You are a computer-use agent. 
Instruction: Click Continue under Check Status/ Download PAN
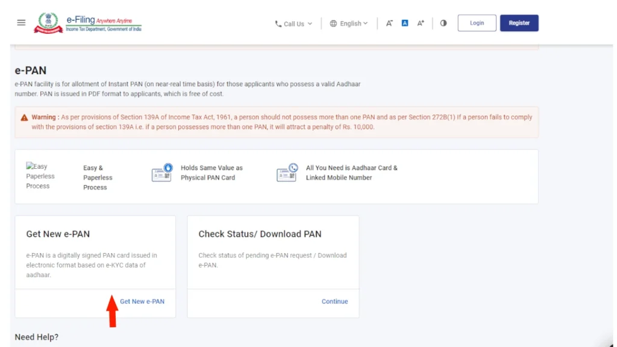[335, 301]
